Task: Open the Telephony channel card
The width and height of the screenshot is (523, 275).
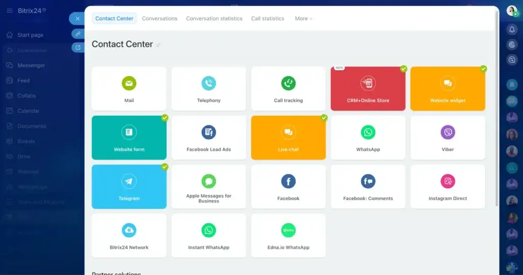Action: 208,89
